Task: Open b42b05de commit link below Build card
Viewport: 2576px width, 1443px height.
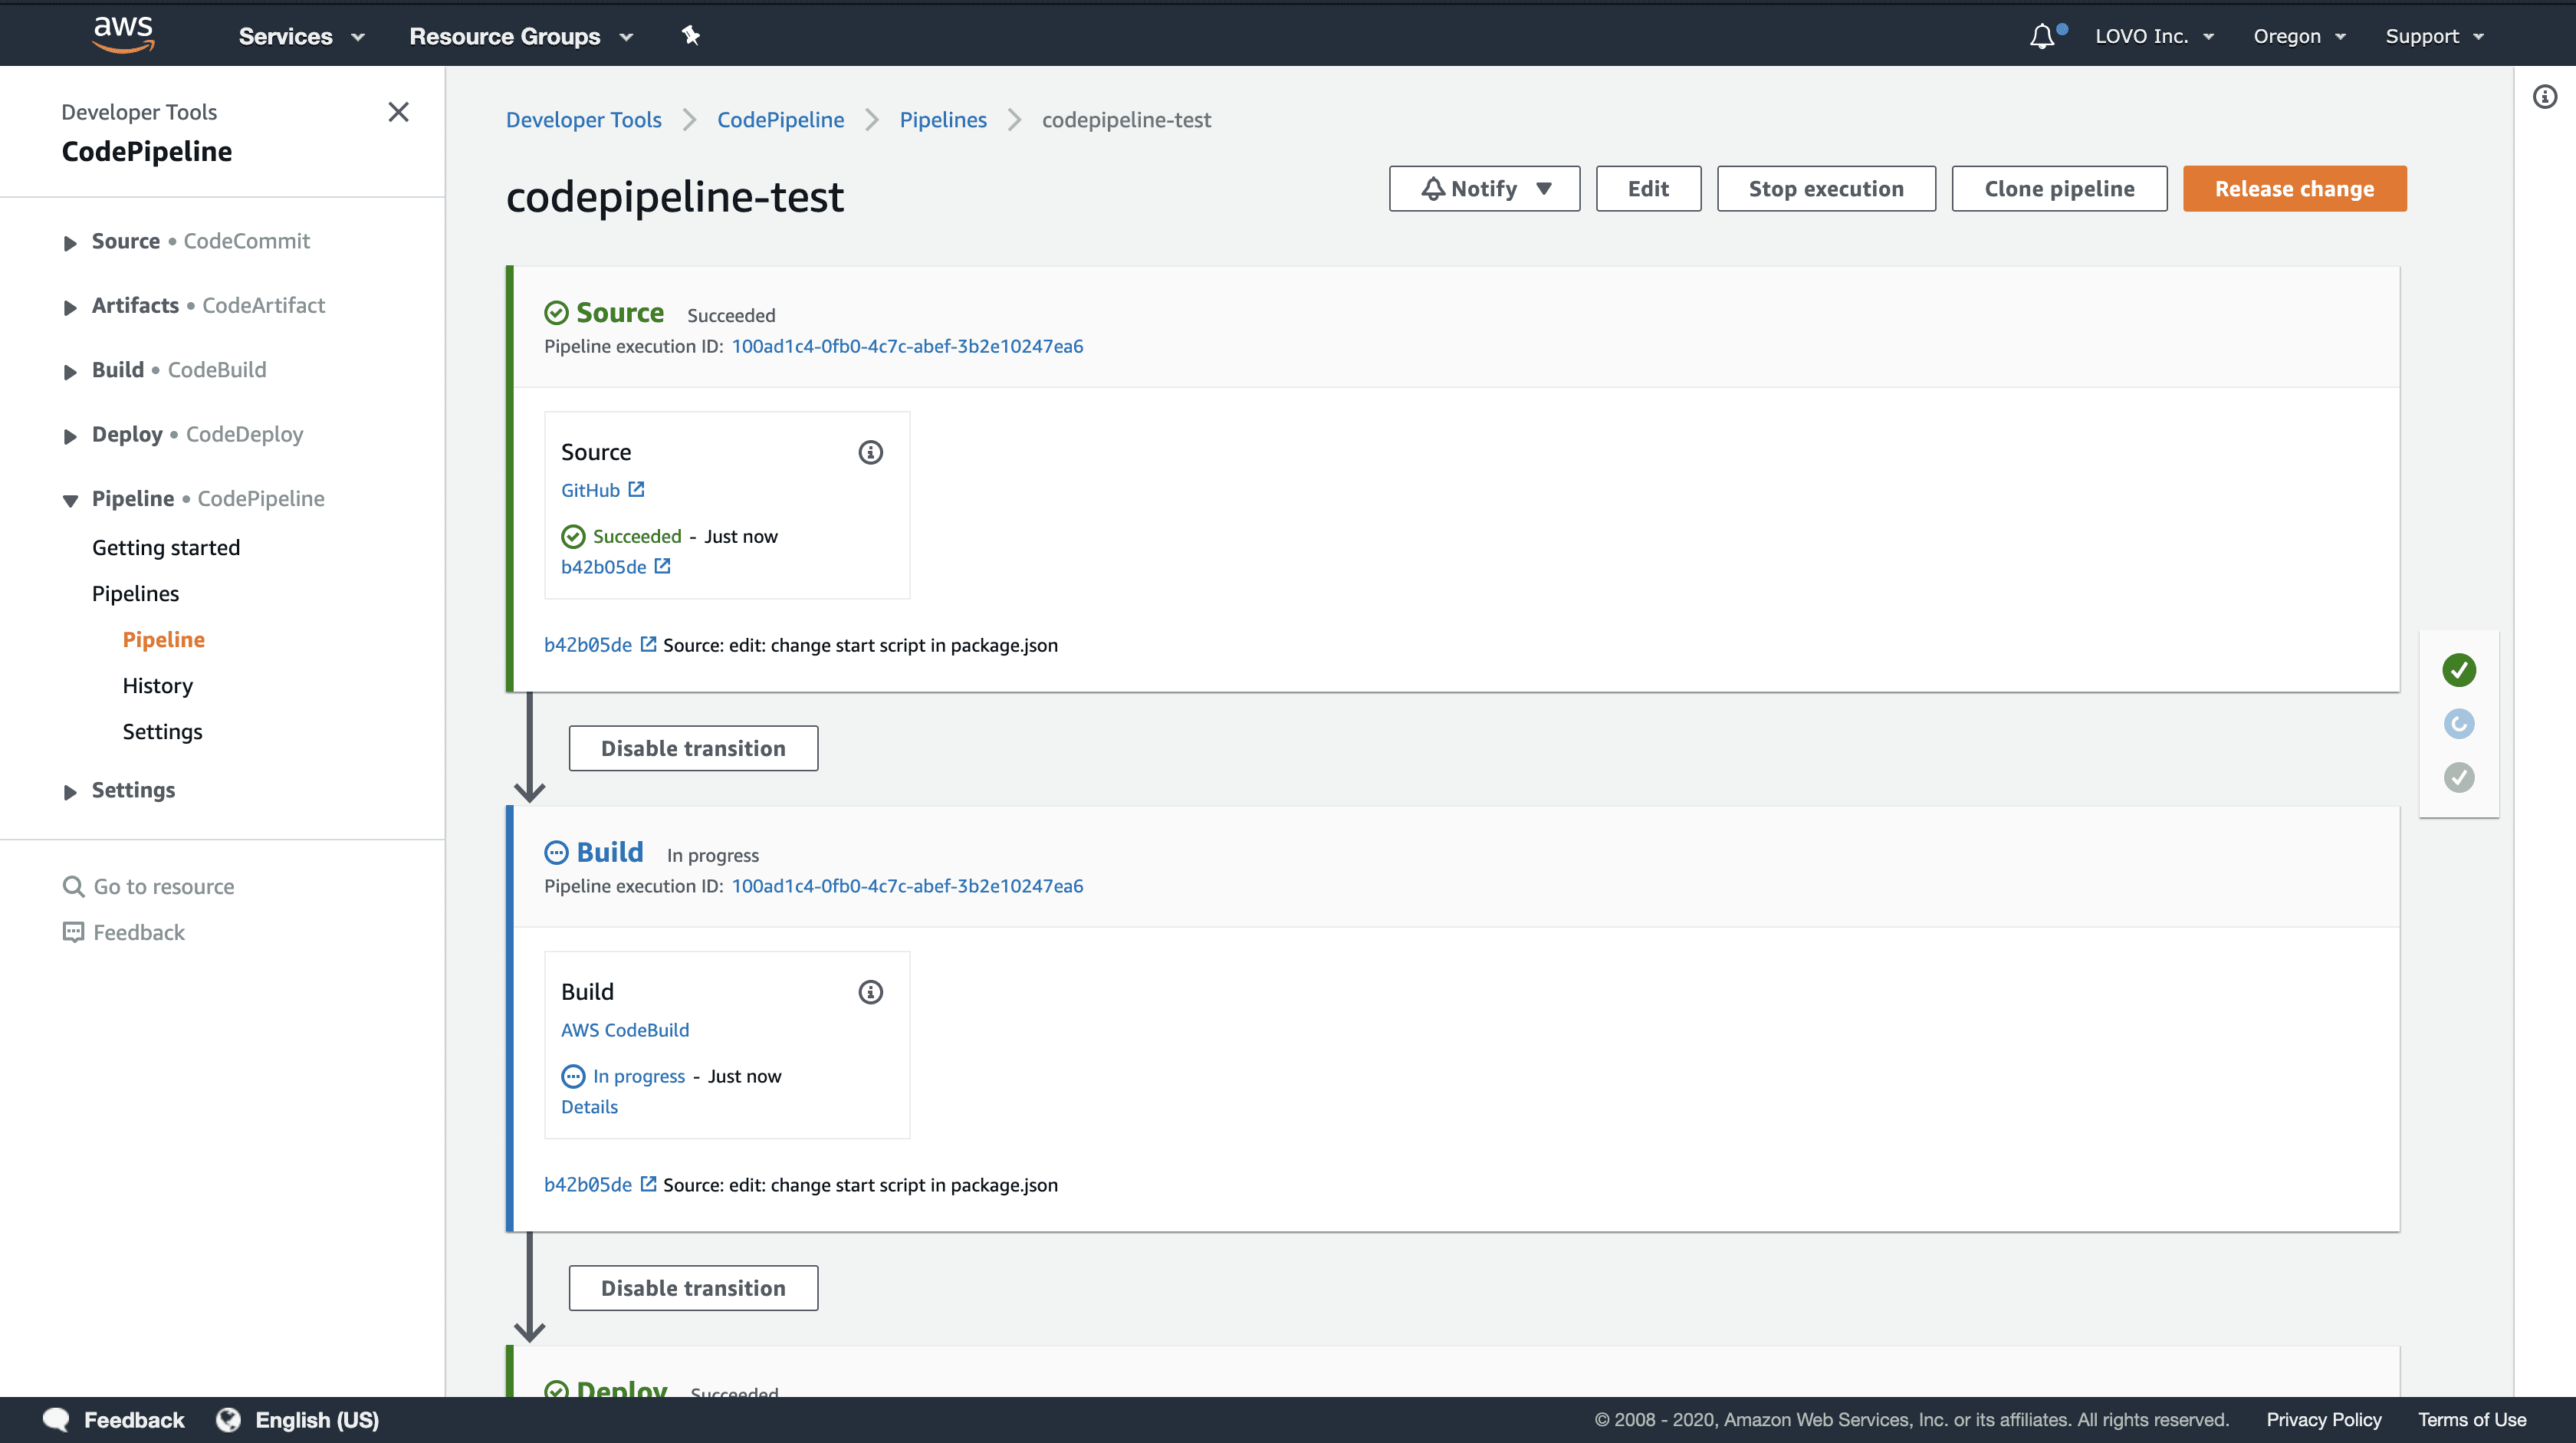Action: 588,1185
